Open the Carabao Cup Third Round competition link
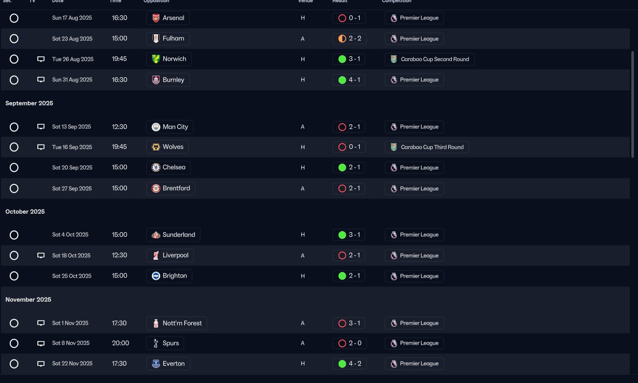Image resolution: width=638 pixels, height=383 pixels. [x=427, y=147]
